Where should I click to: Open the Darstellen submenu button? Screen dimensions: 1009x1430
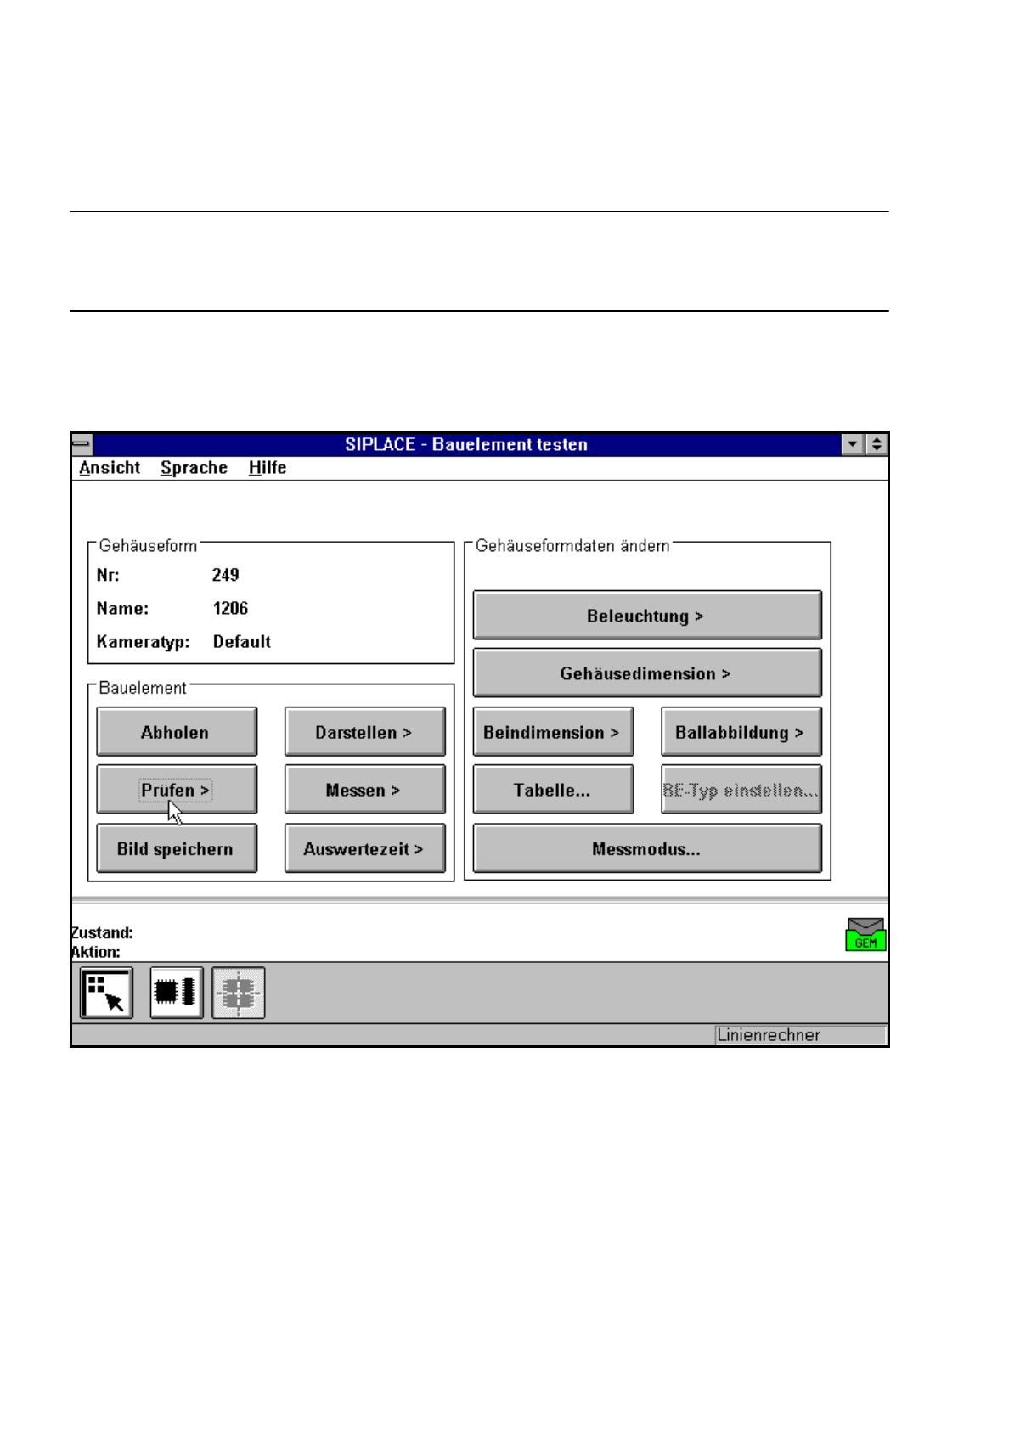point(365,732)
